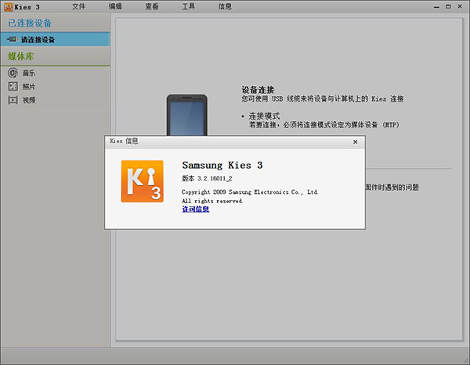Image resolution: width=470 pixels, height=365 pixels.
Task: Click the smartphone illustration
Action: [187, 115]
